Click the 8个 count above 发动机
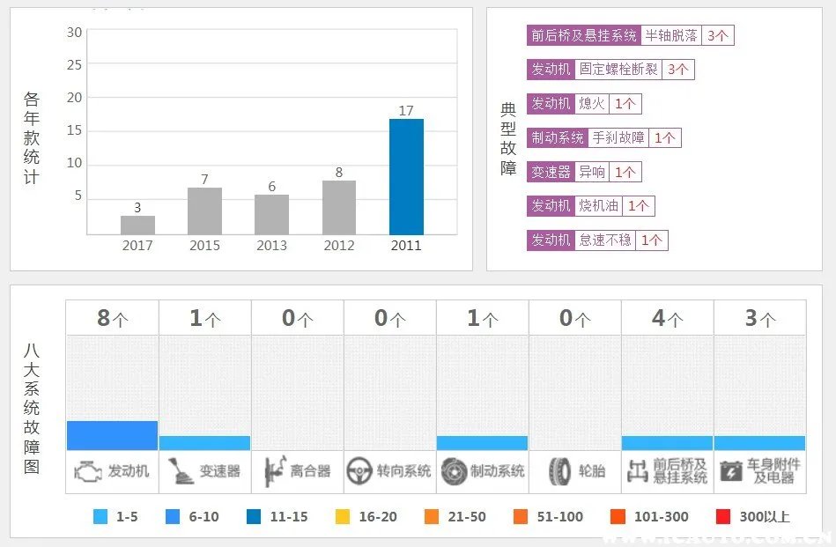 pos(111,317)
